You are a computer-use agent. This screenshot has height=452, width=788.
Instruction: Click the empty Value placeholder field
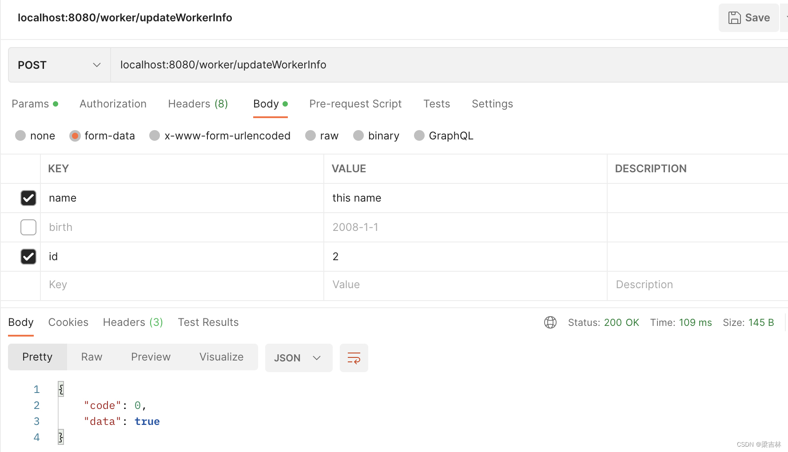[x=466, y=285]
